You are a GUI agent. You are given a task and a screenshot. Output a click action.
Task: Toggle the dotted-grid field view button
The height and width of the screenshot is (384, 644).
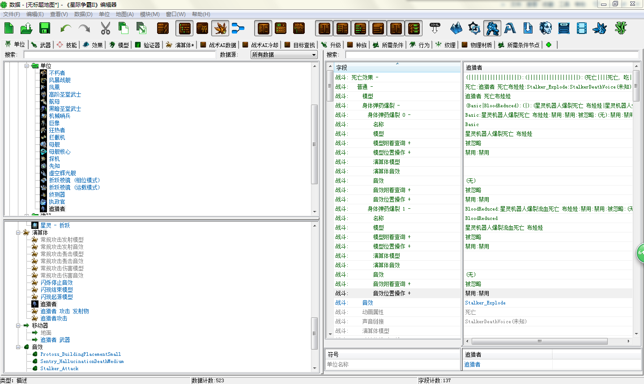(342, 29)
